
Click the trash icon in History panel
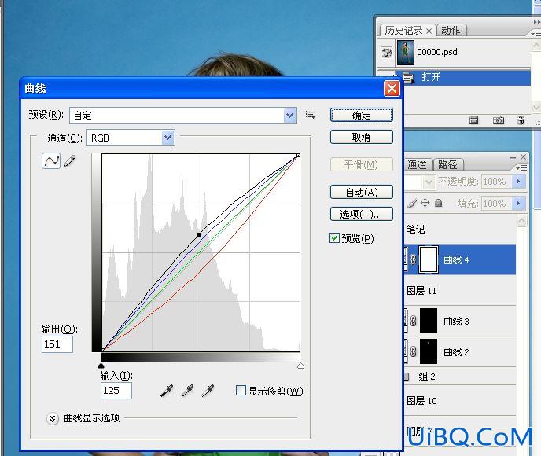(x=521, y=120)
